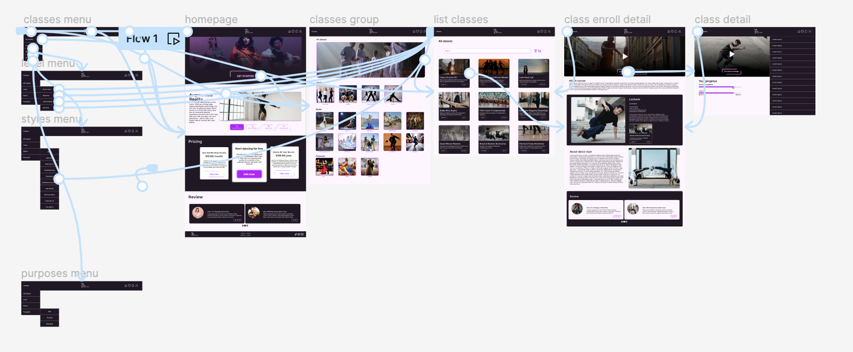Image resolution: width=853 pixels, height=352 pixels.
Task: Click Join now under $199.99/year plan
Action: point(284,174)
